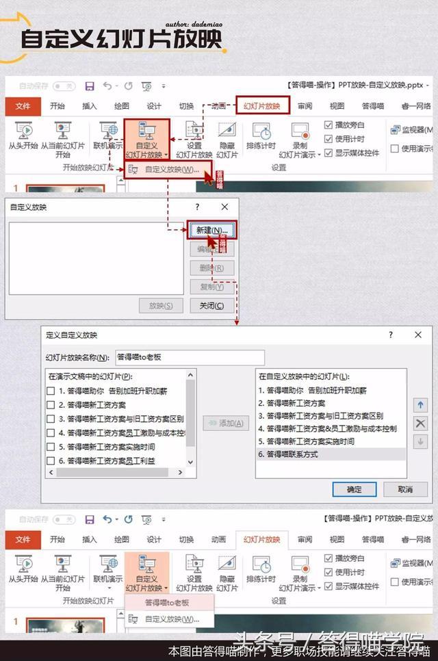The image size is (438, 661).
Task: Click 幻灯片放映名称 input field
Action: pyautogui.click(x=190, y=357)
